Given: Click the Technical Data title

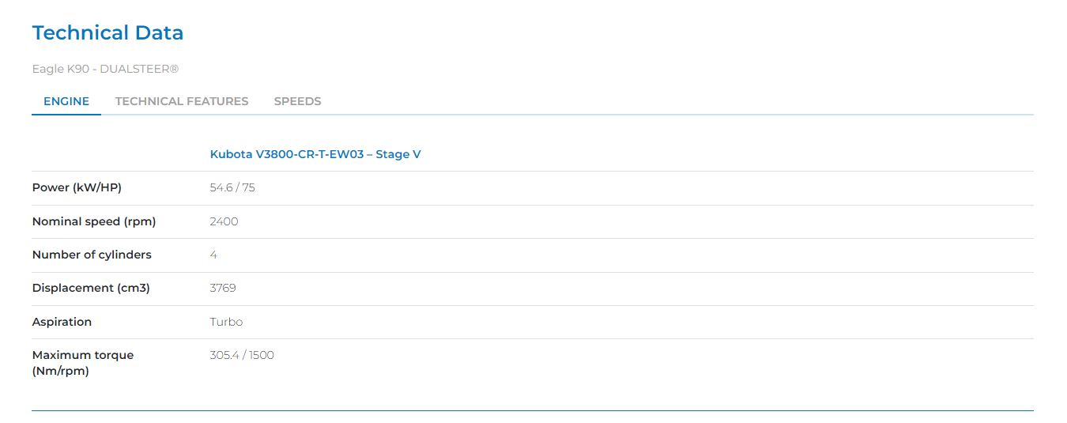Looking at the screenshot, I should [107, 33].
